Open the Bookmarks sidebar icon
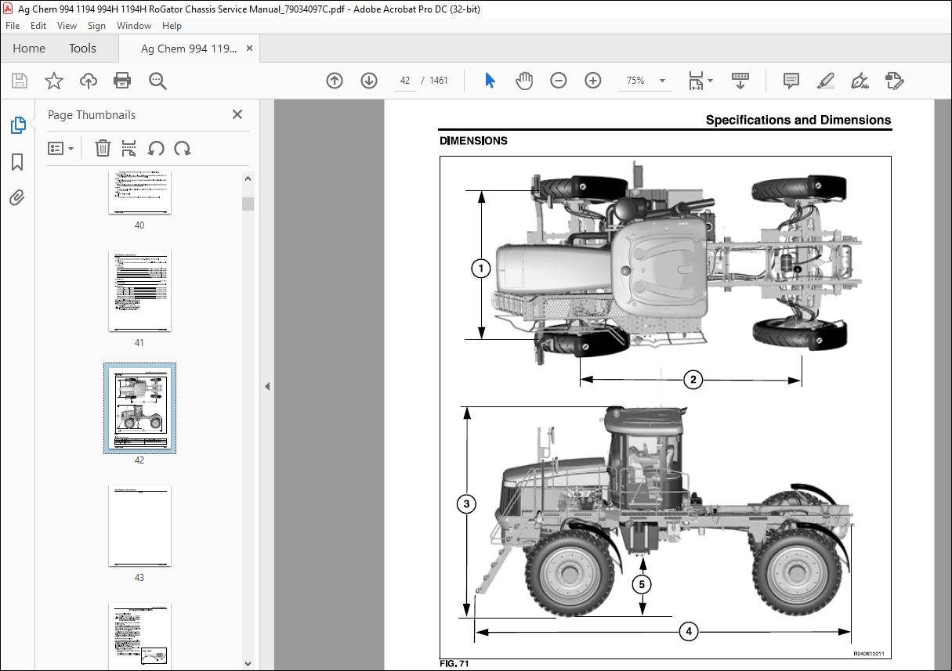Image resolution: width=952 pixels, height=671 pixels. click(17, 161)
